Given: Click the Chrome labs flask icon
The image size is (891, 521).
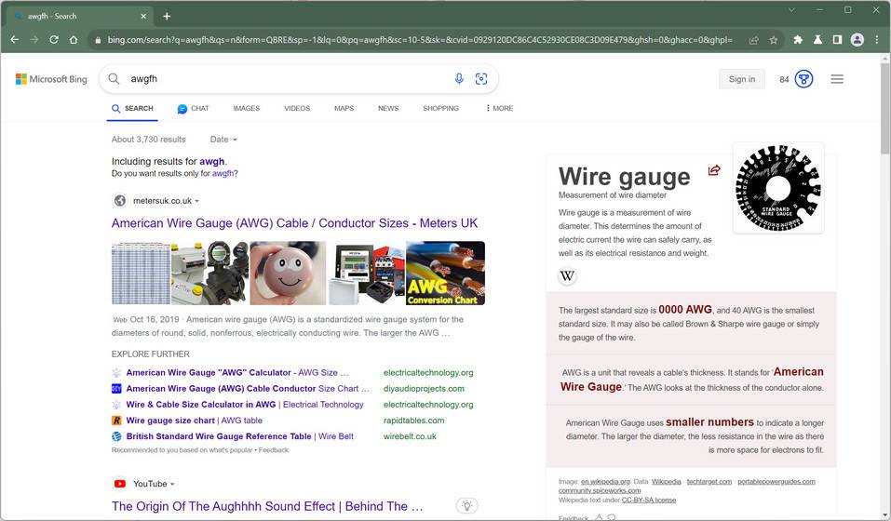Looking at the screenshot, I should click(817, 40).
